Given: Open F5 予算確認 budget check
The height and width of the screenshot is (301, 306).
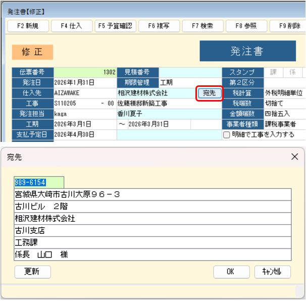Looking at the screenshot, I should [115, 26].
